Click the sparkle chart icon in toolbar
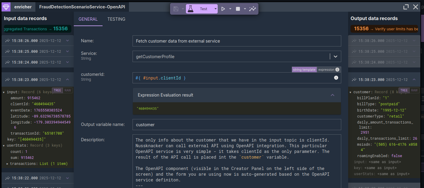The height and width of the screenshot is (188, 424). click(252, 9)
